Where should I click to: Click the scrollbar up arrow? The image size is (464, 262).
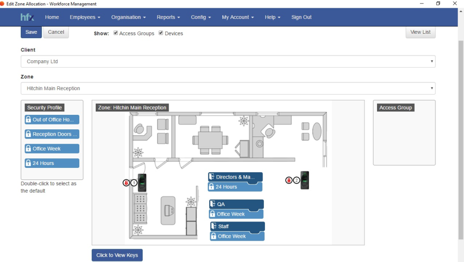coord(461,11)
